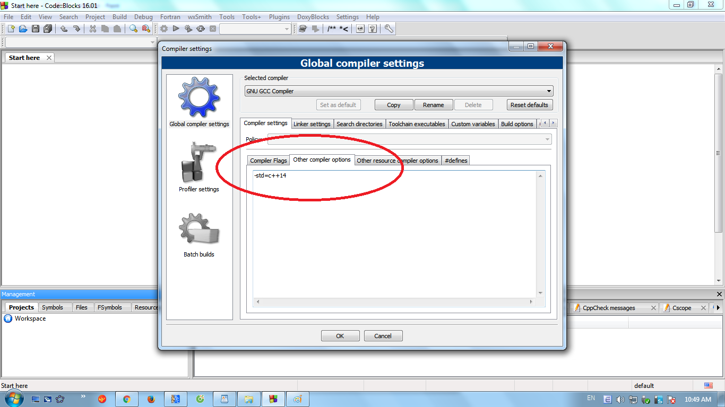
Task: Click the Replace icon
Action: [145, 29]
